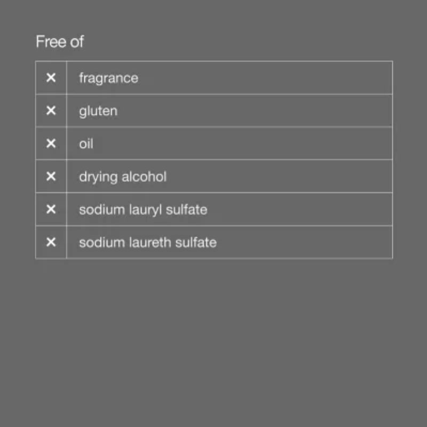The image size is (427, 427).
Task: Click the word drying in the table
Action: coord(98,177)
